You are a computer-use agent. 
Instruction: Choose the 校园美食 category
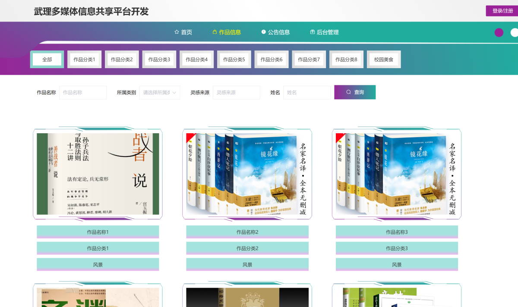[x=384, y=60]
